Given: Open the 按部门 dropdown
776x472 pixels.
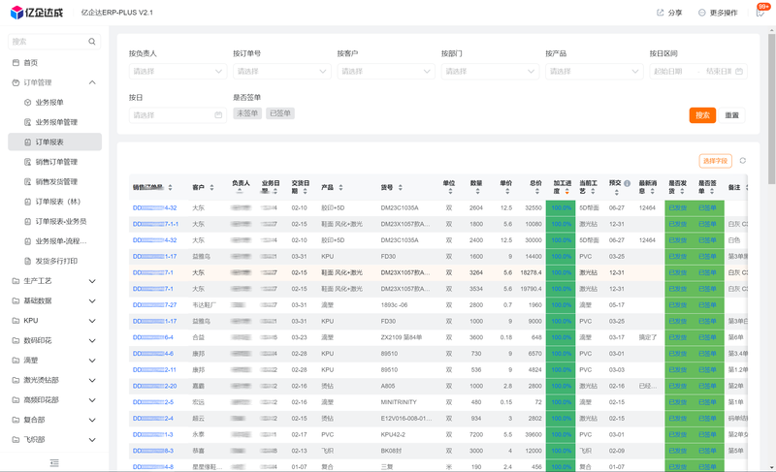Looking at the screenshot, I should point(490,71).
